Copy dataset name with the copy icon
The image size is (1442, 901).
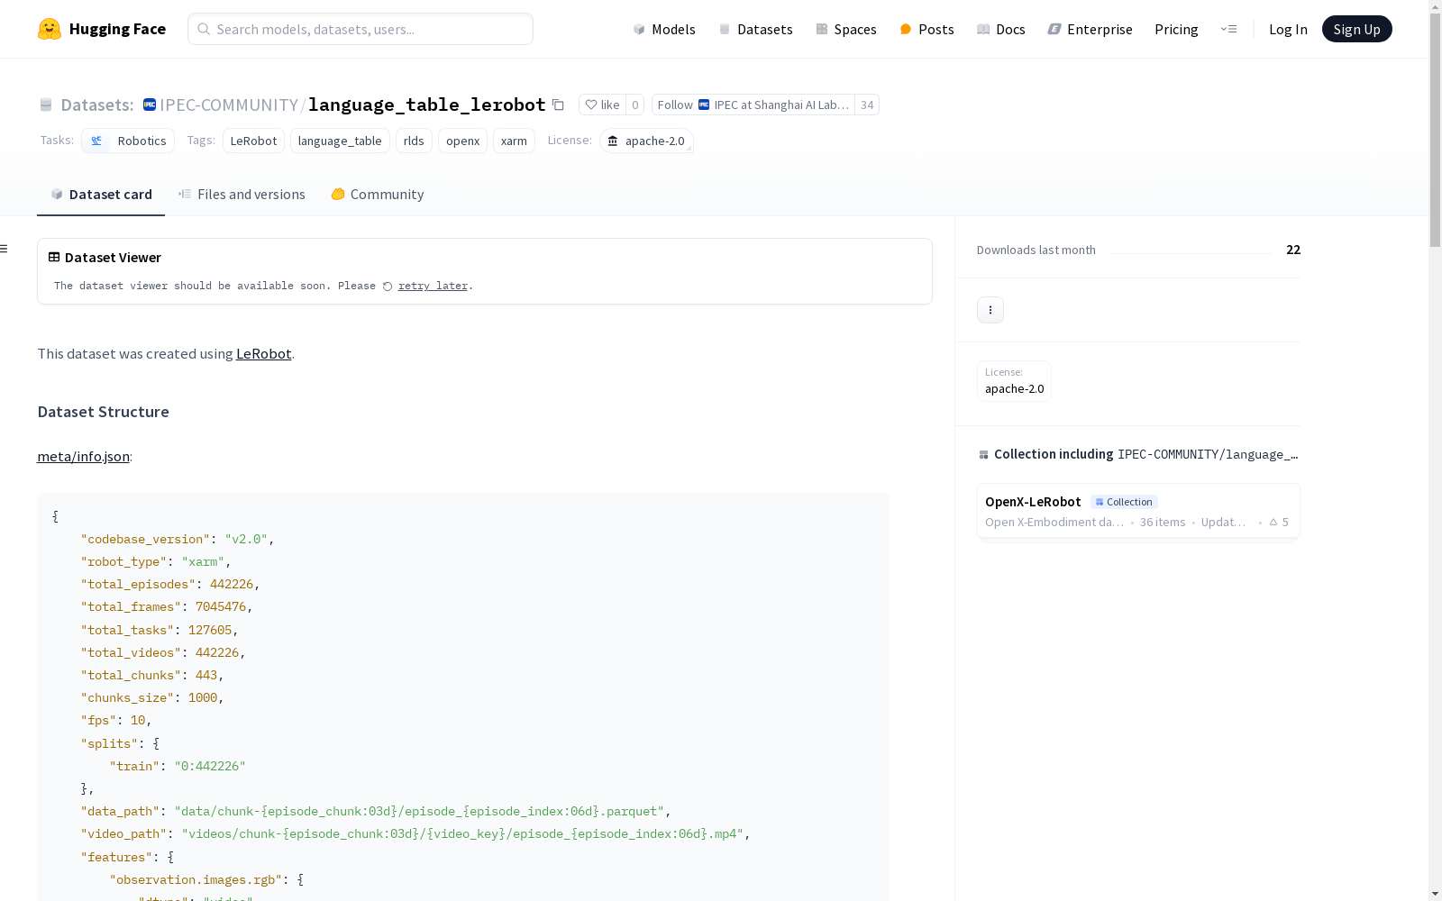coord(558,105)
